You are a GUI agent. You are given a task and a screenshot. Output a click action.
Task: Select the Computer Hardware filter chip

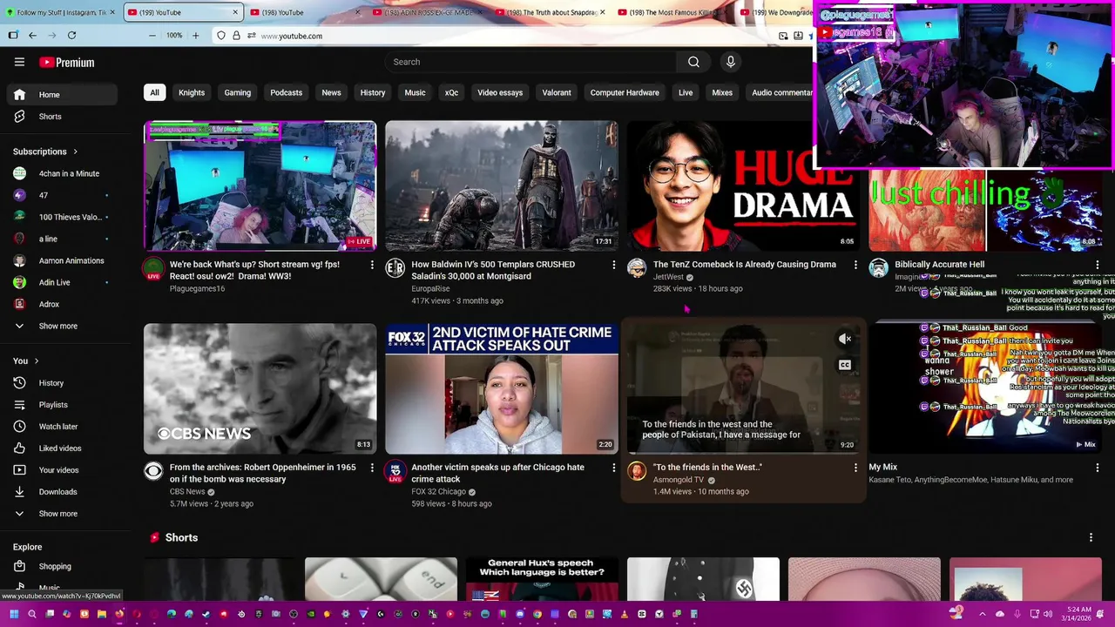625,92
